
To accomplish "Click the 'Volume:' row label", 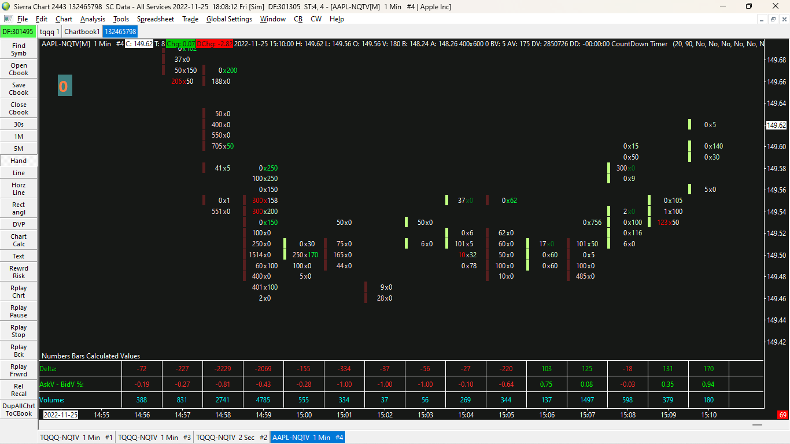I will point(52,400).
